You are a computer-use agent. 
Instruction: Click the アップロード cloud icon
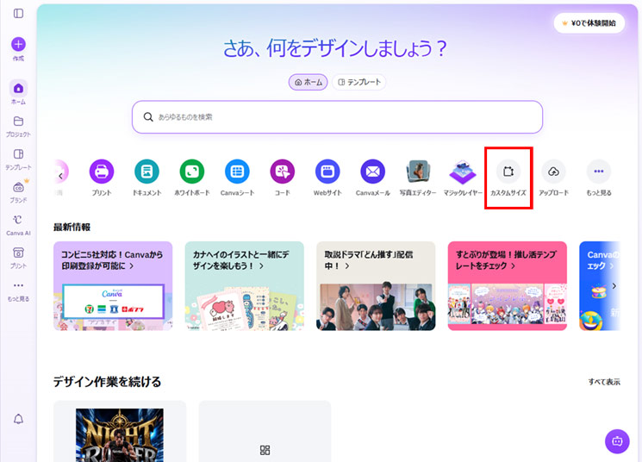point(553,172)
